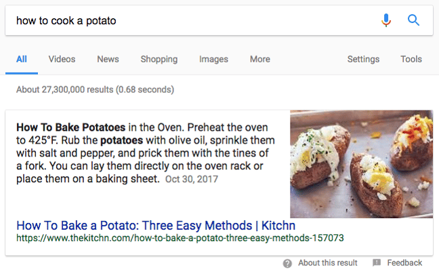The height and width of the screenshot is (271, 439).
Task: Select the All results tab
Action: click(x=22, y=60)
